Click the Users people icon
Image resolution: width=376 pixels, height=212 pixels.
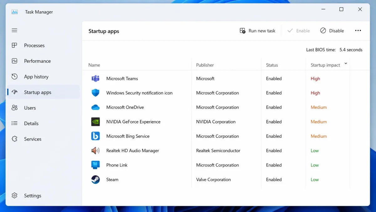coord(14,108)
